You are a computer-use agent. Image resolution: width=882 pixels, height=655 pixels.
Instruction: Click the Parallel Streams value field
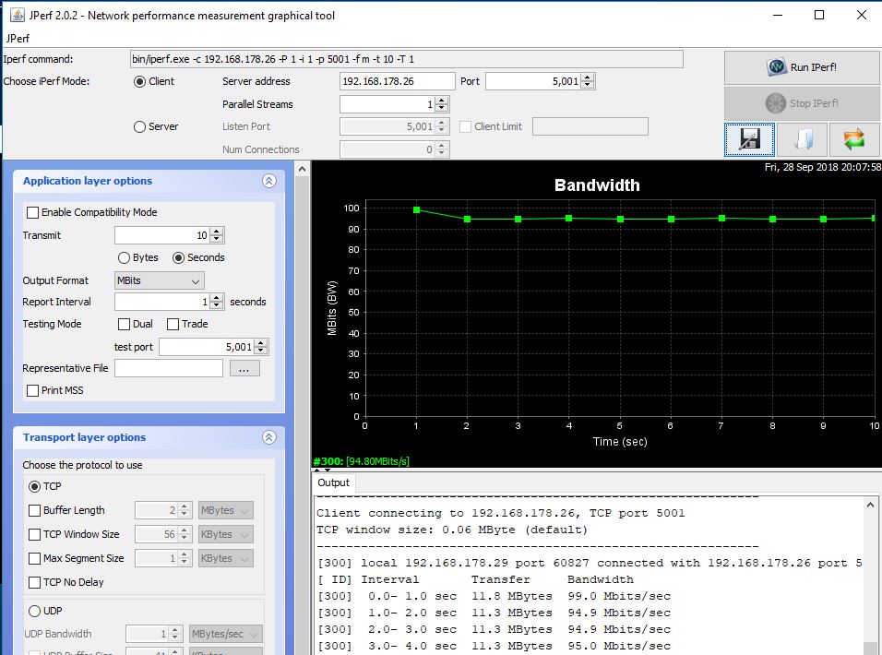387,104
